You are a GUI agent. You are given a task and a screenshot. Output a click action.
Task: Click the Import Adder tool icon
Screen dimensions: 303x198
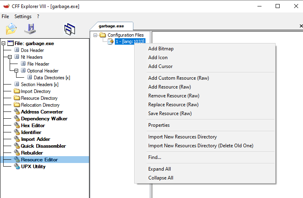coord(17,139)
